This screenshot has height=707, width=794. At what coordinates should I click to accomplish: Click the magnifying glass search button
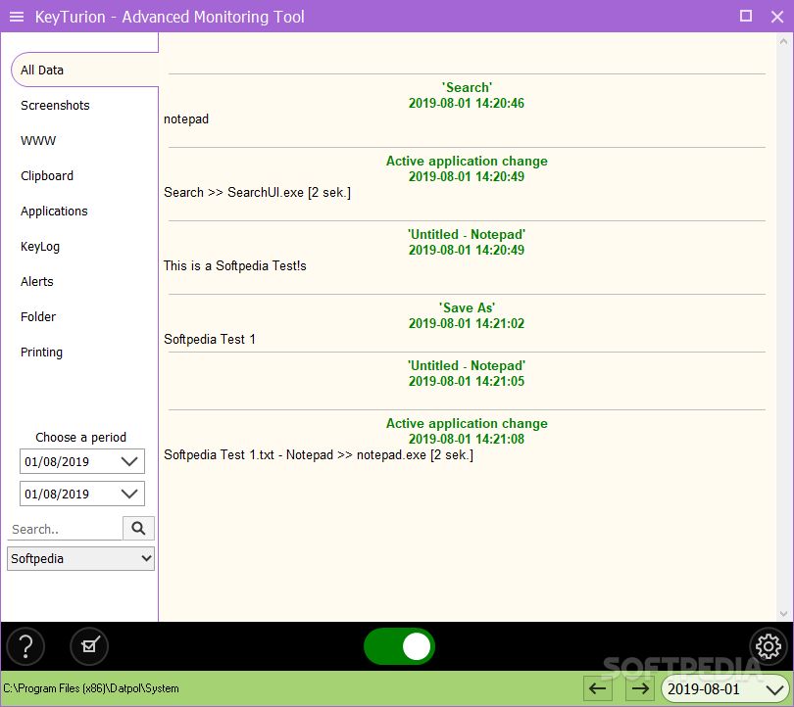138,529
